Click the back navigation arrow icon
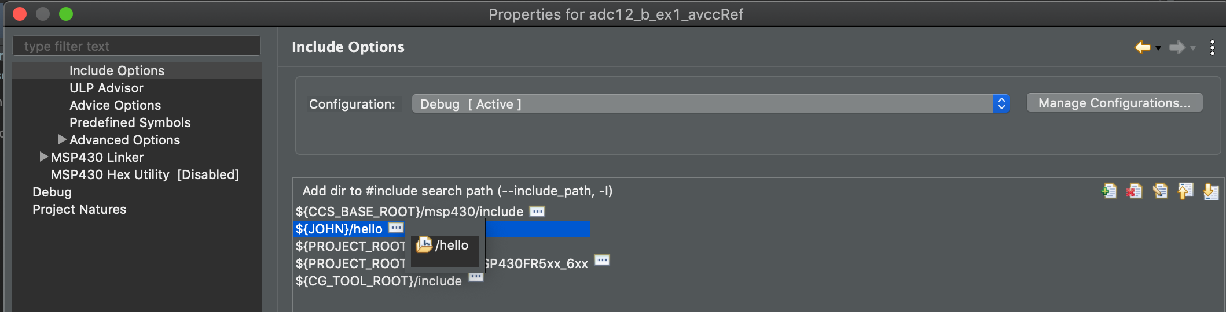1226x312 pixels. click(x=1142, y=47)
